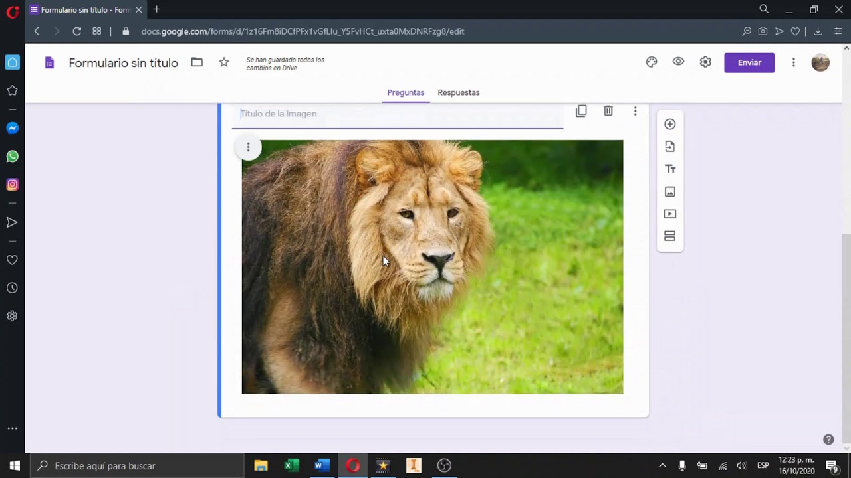Add title and description block
Image resolution: width=851 pixels, height=478 pixels.
click(669, 169)
